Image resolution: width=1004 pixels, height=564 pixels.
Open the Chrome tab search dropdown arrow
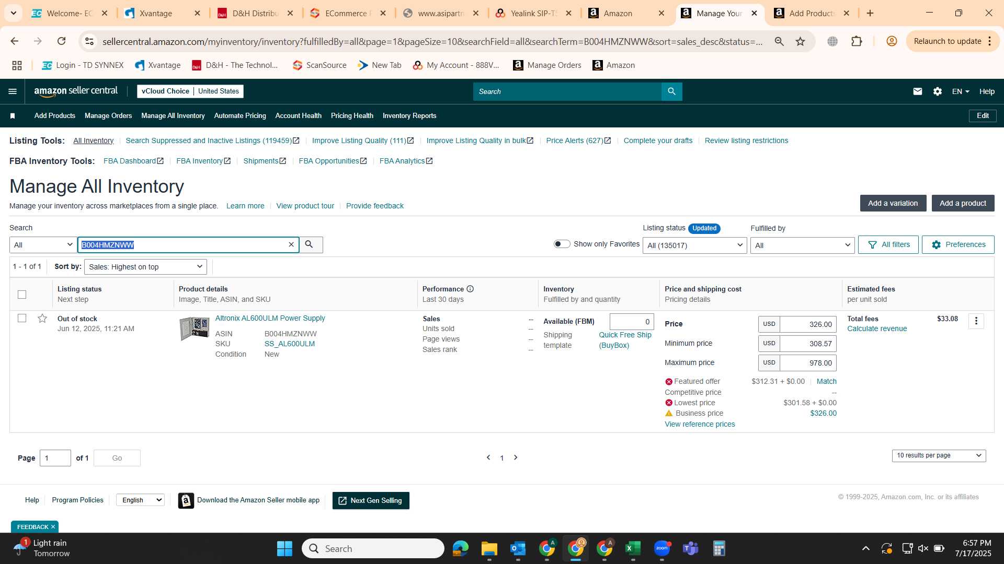(x=14, y=13)
